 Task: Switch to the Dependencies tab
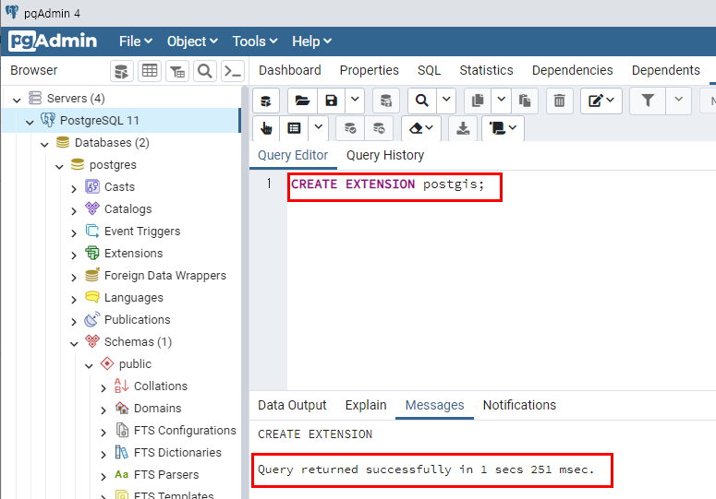pyautogui.click(x=572, y=70)
